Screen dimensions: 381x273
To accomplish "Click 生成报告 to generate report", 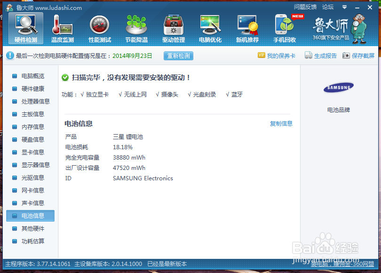I will click(x=321, y=56).
